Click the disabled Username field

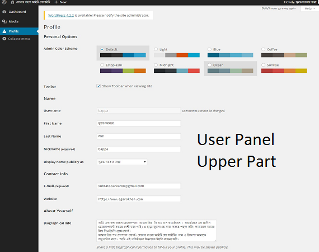139,110
